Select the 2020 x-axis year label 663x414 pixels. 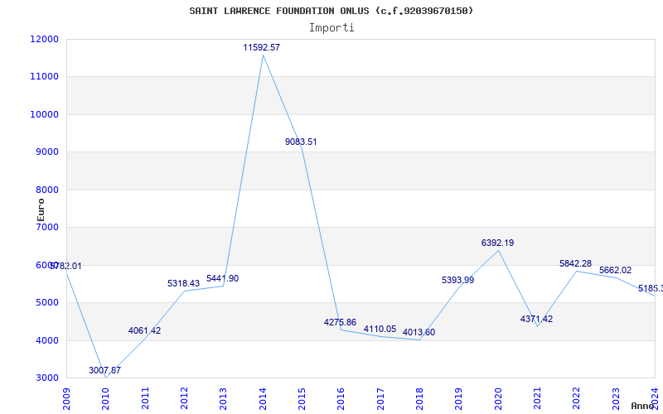click(x=498, y=399)
